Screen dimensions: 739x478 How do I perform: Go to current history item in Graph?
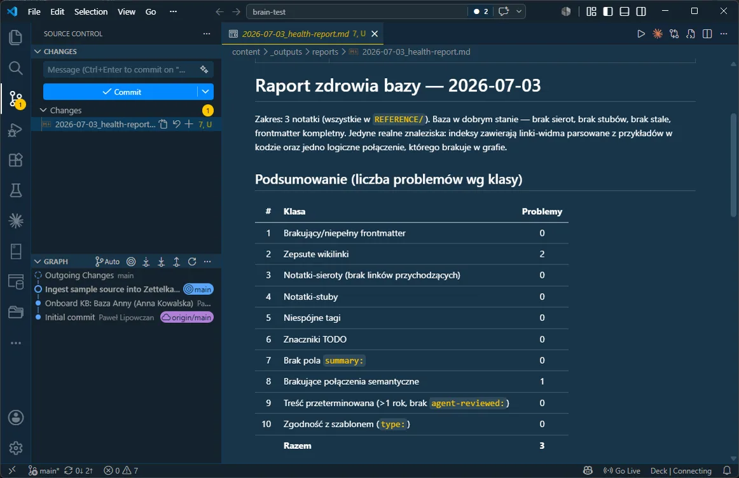tap(131, 261)
